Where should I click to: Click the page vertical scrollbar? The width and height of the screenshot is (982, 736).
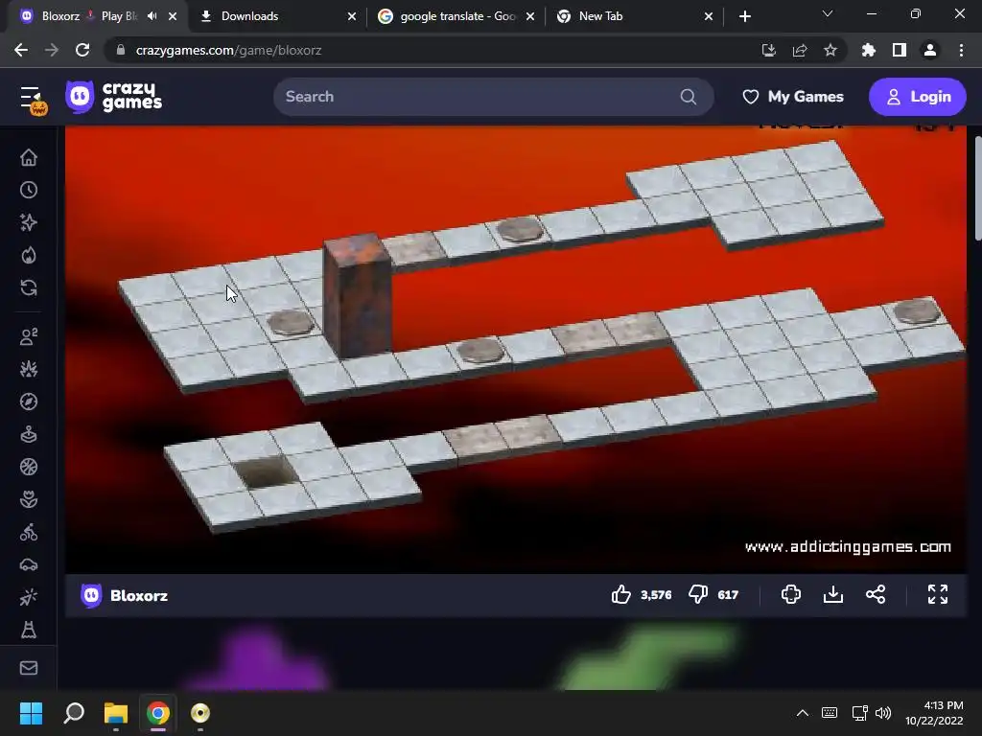pyautogui.click(x=977, y=188)
